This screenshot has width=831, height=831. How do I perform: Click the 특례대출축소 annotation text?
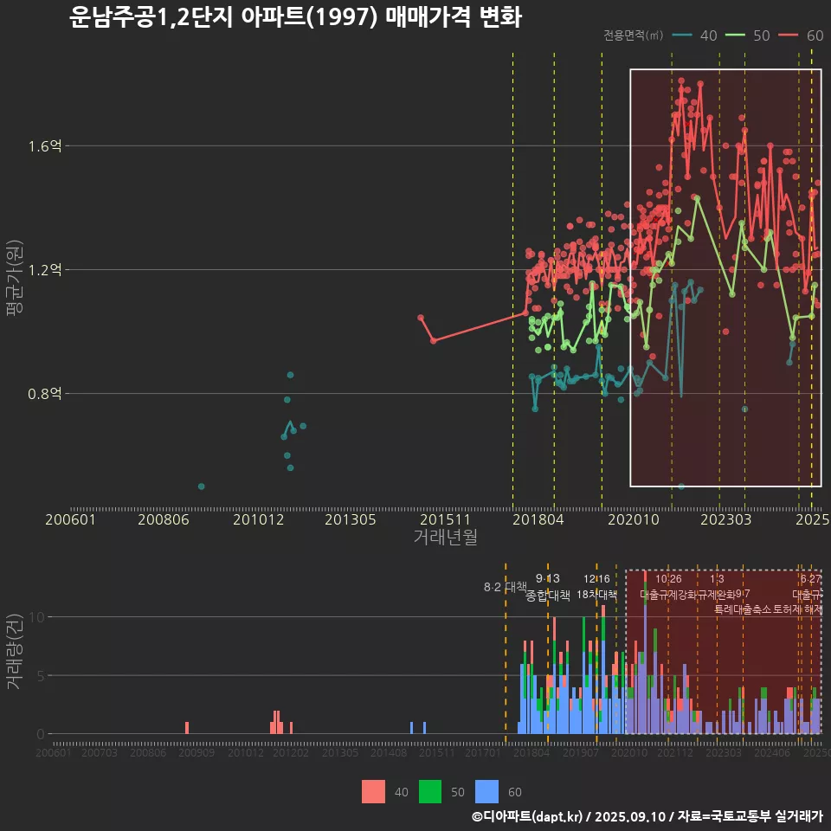point(743,609)
